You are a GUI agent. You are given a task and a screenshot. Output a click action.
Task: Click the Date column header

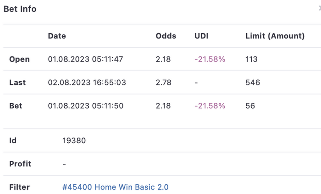(x=57, y=36)
